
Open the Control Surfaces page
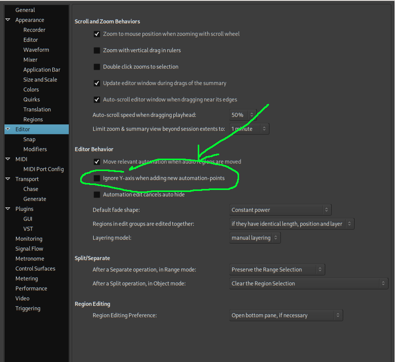tap(35, 269)
